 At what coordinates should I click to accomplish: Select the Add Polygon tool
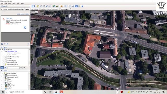(x=41, y=6)
